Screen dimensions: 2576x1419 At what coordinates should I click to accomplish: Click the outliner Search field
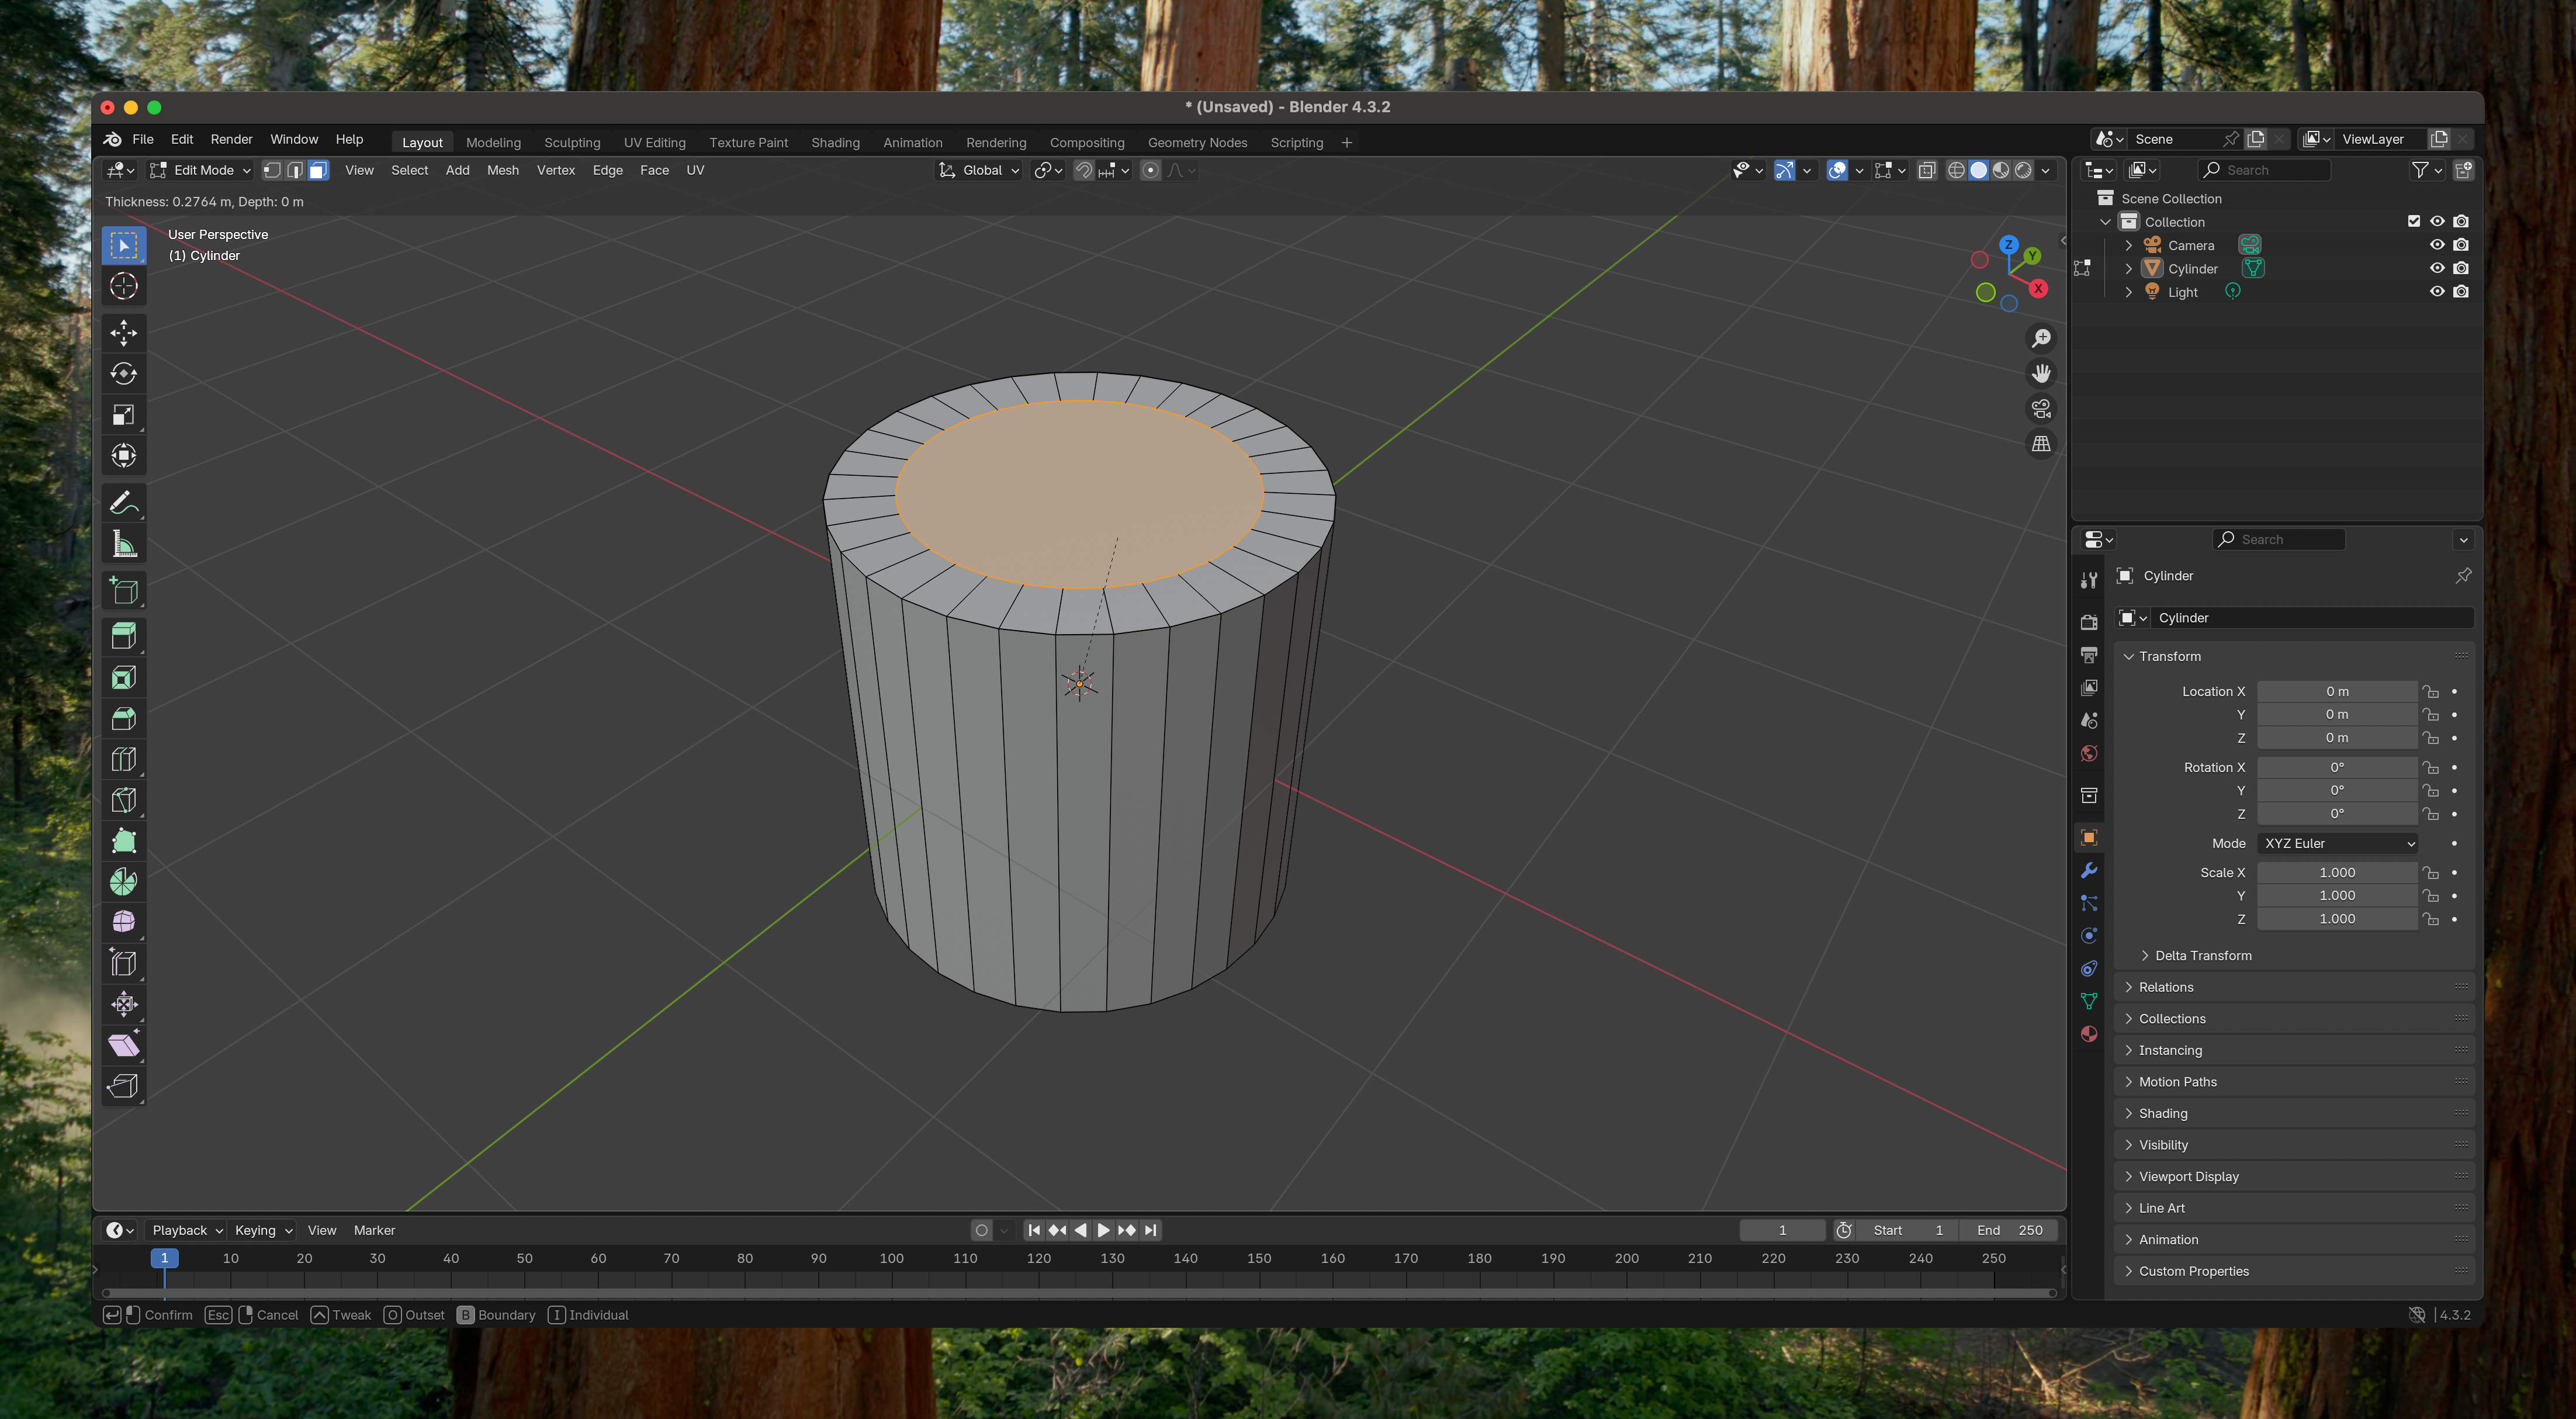[x=2265, y=170]
